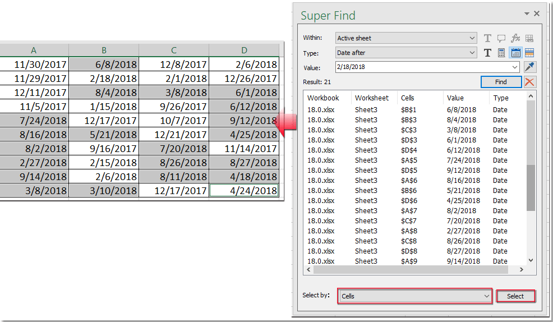
Task: Select column D header in the sheet
Action: click(244, 50)
